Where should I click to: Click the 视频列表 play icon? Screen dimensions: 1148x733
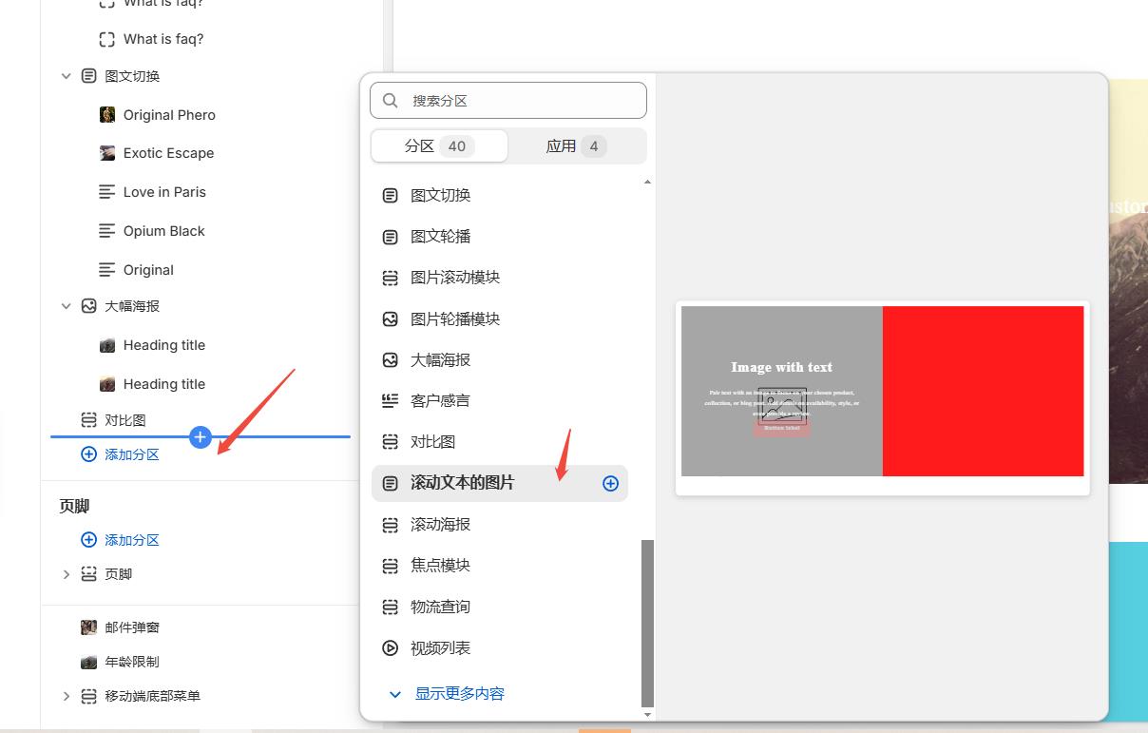click(x=390, y=648)
